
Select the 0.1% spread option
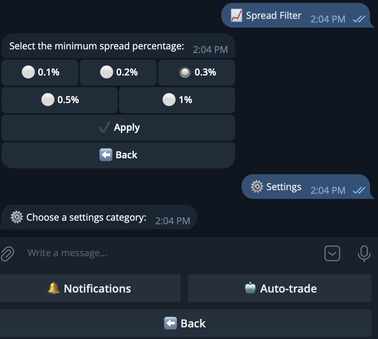40,72
